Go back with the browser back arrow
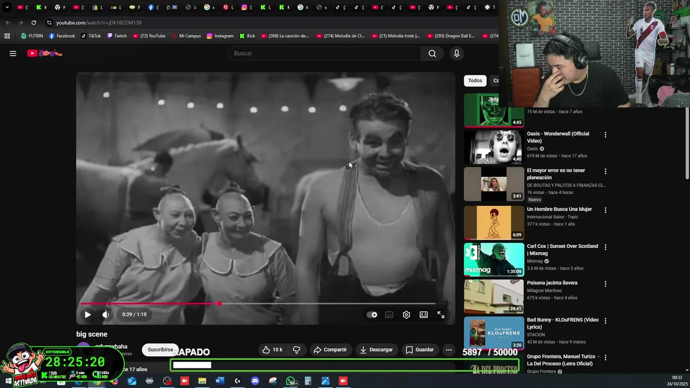The height and width of the screenshot is (388, 690). point(8,23)
